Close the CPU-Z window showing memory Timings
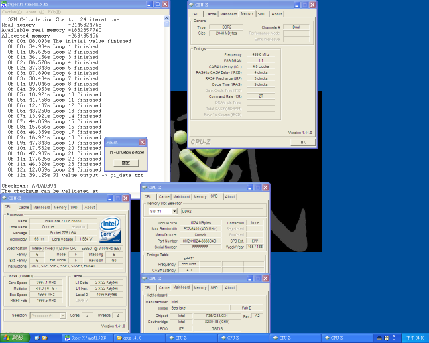 point(313,5)
